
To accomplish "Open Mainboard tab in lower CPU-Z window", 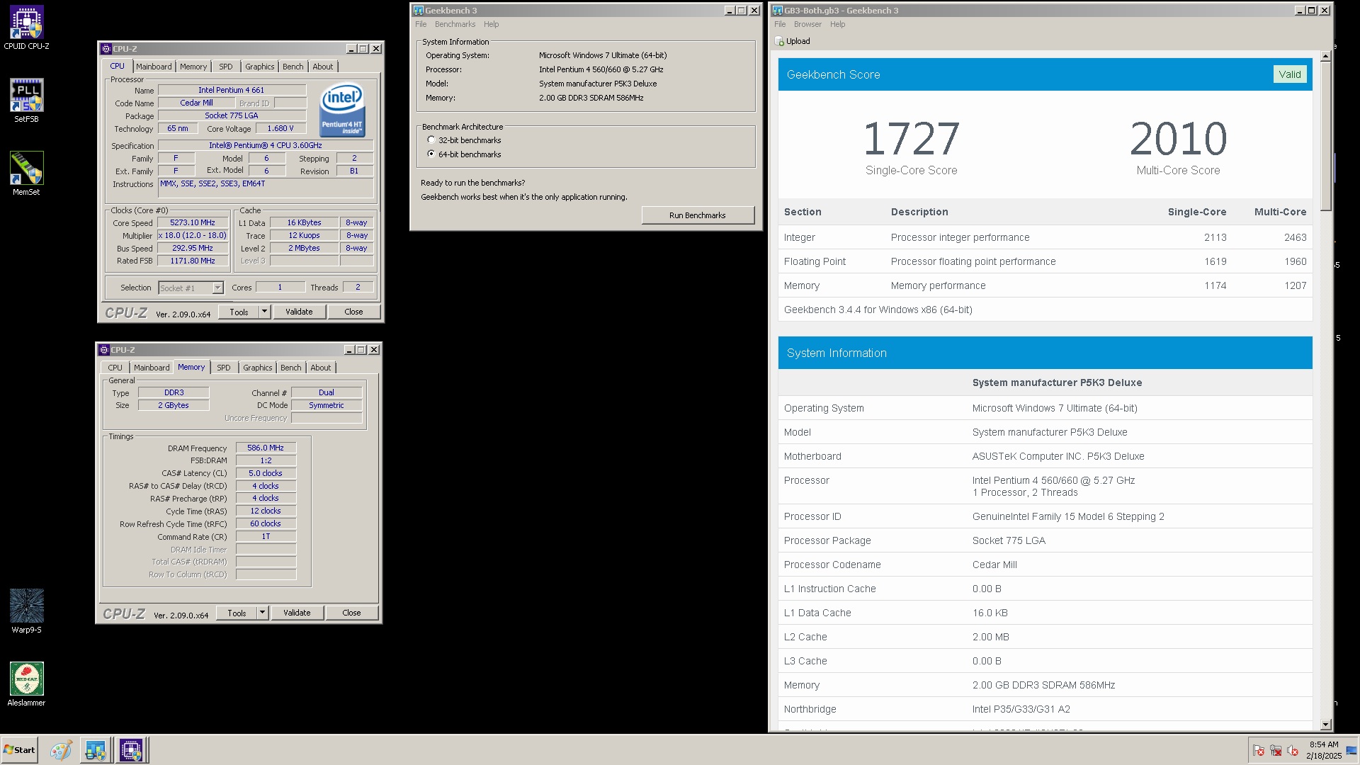I will click(152, 368).
